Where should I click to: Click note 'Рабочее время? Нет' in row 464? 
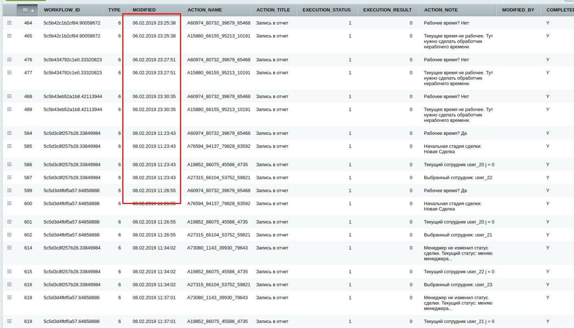click(446, 23)
